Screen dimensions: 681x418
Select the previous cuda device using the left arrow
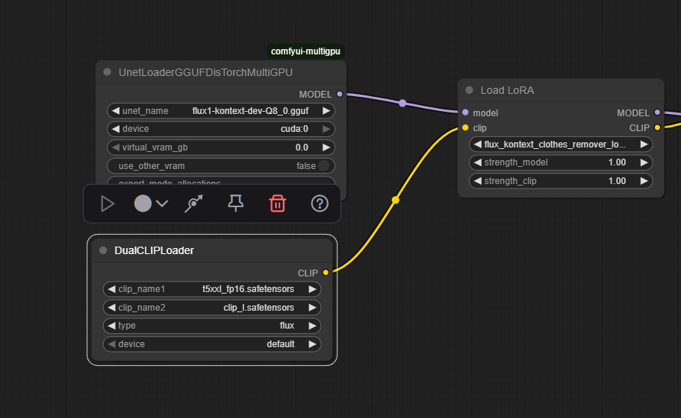point(116,129)
